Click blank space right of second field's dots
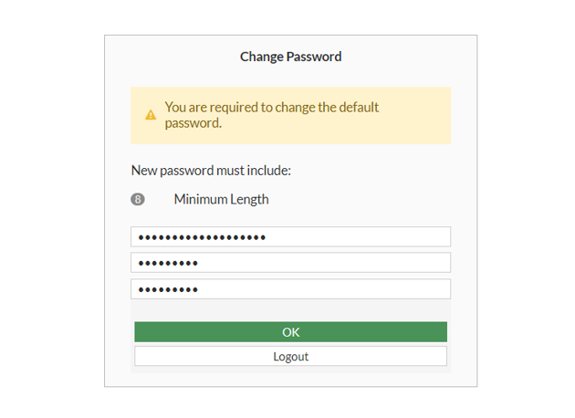Viewport: 575px width, 418px height. pos(347,263)
